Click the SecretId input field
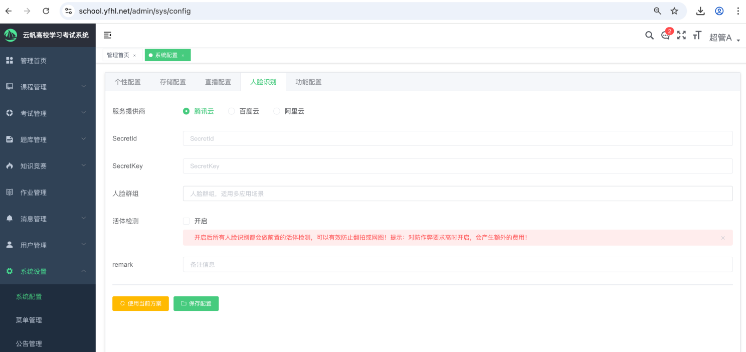Viewport: 746px width, 352px height. (x=457, y=138)
